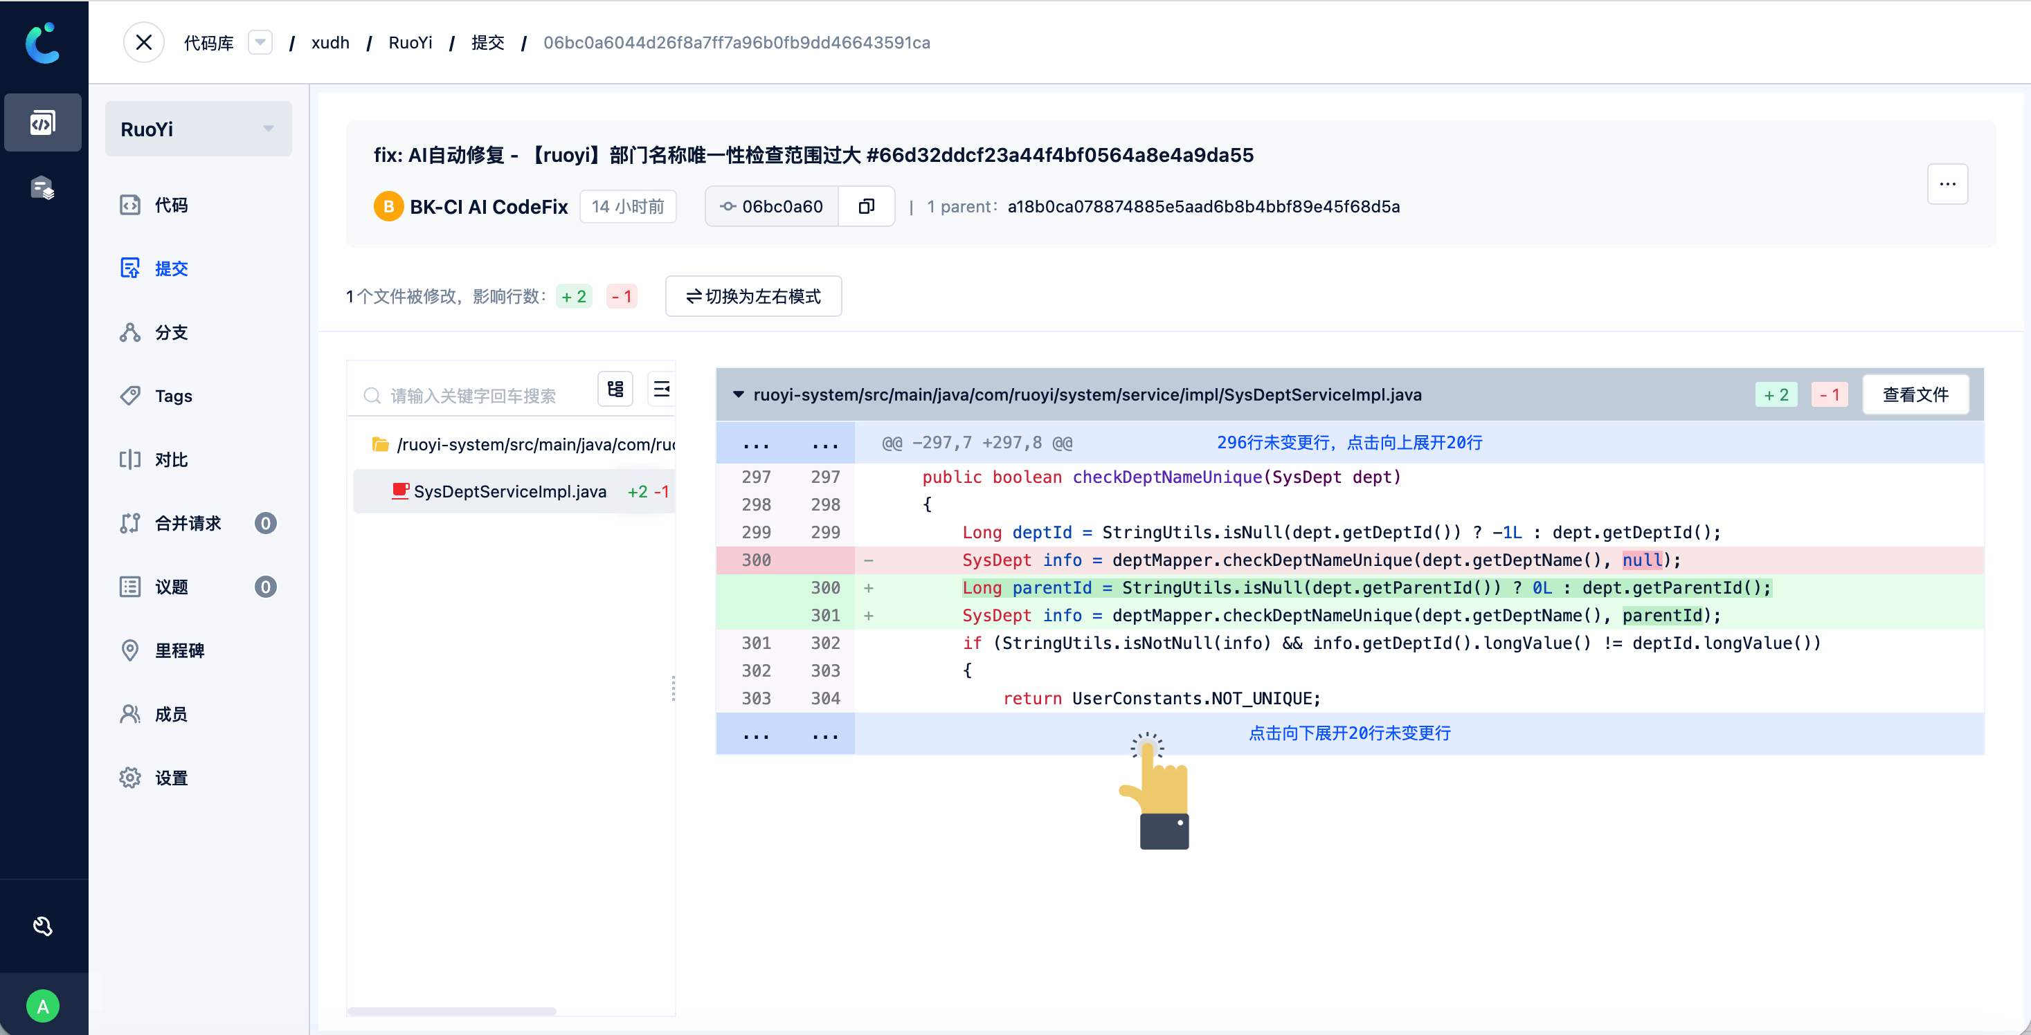The width and height of the screenshot is (2031, 1035).
Task: Open the Tags sidebar item
Action: 172,396
